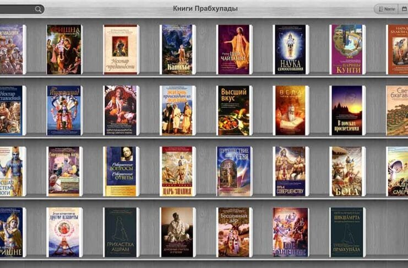Sort the bookshelf by Name
The image size is (408, 268).
(386, 9)
